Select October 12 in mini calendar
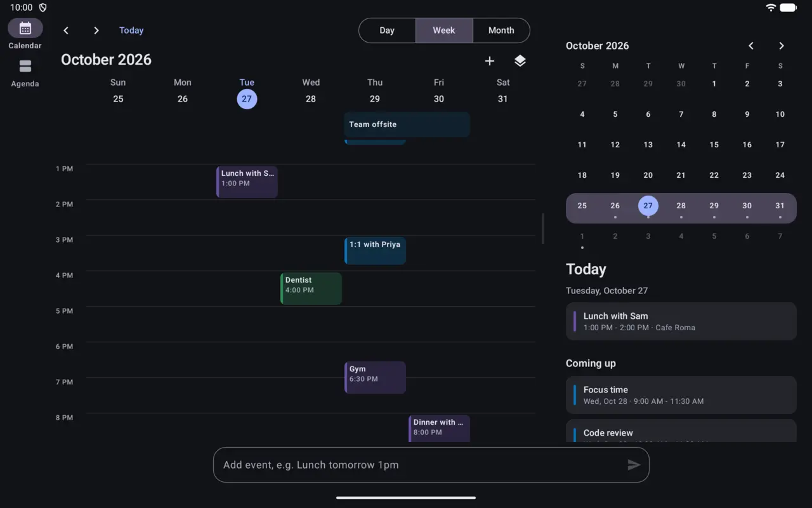Viewport: 812px width, 508px height. click(615, 145)
